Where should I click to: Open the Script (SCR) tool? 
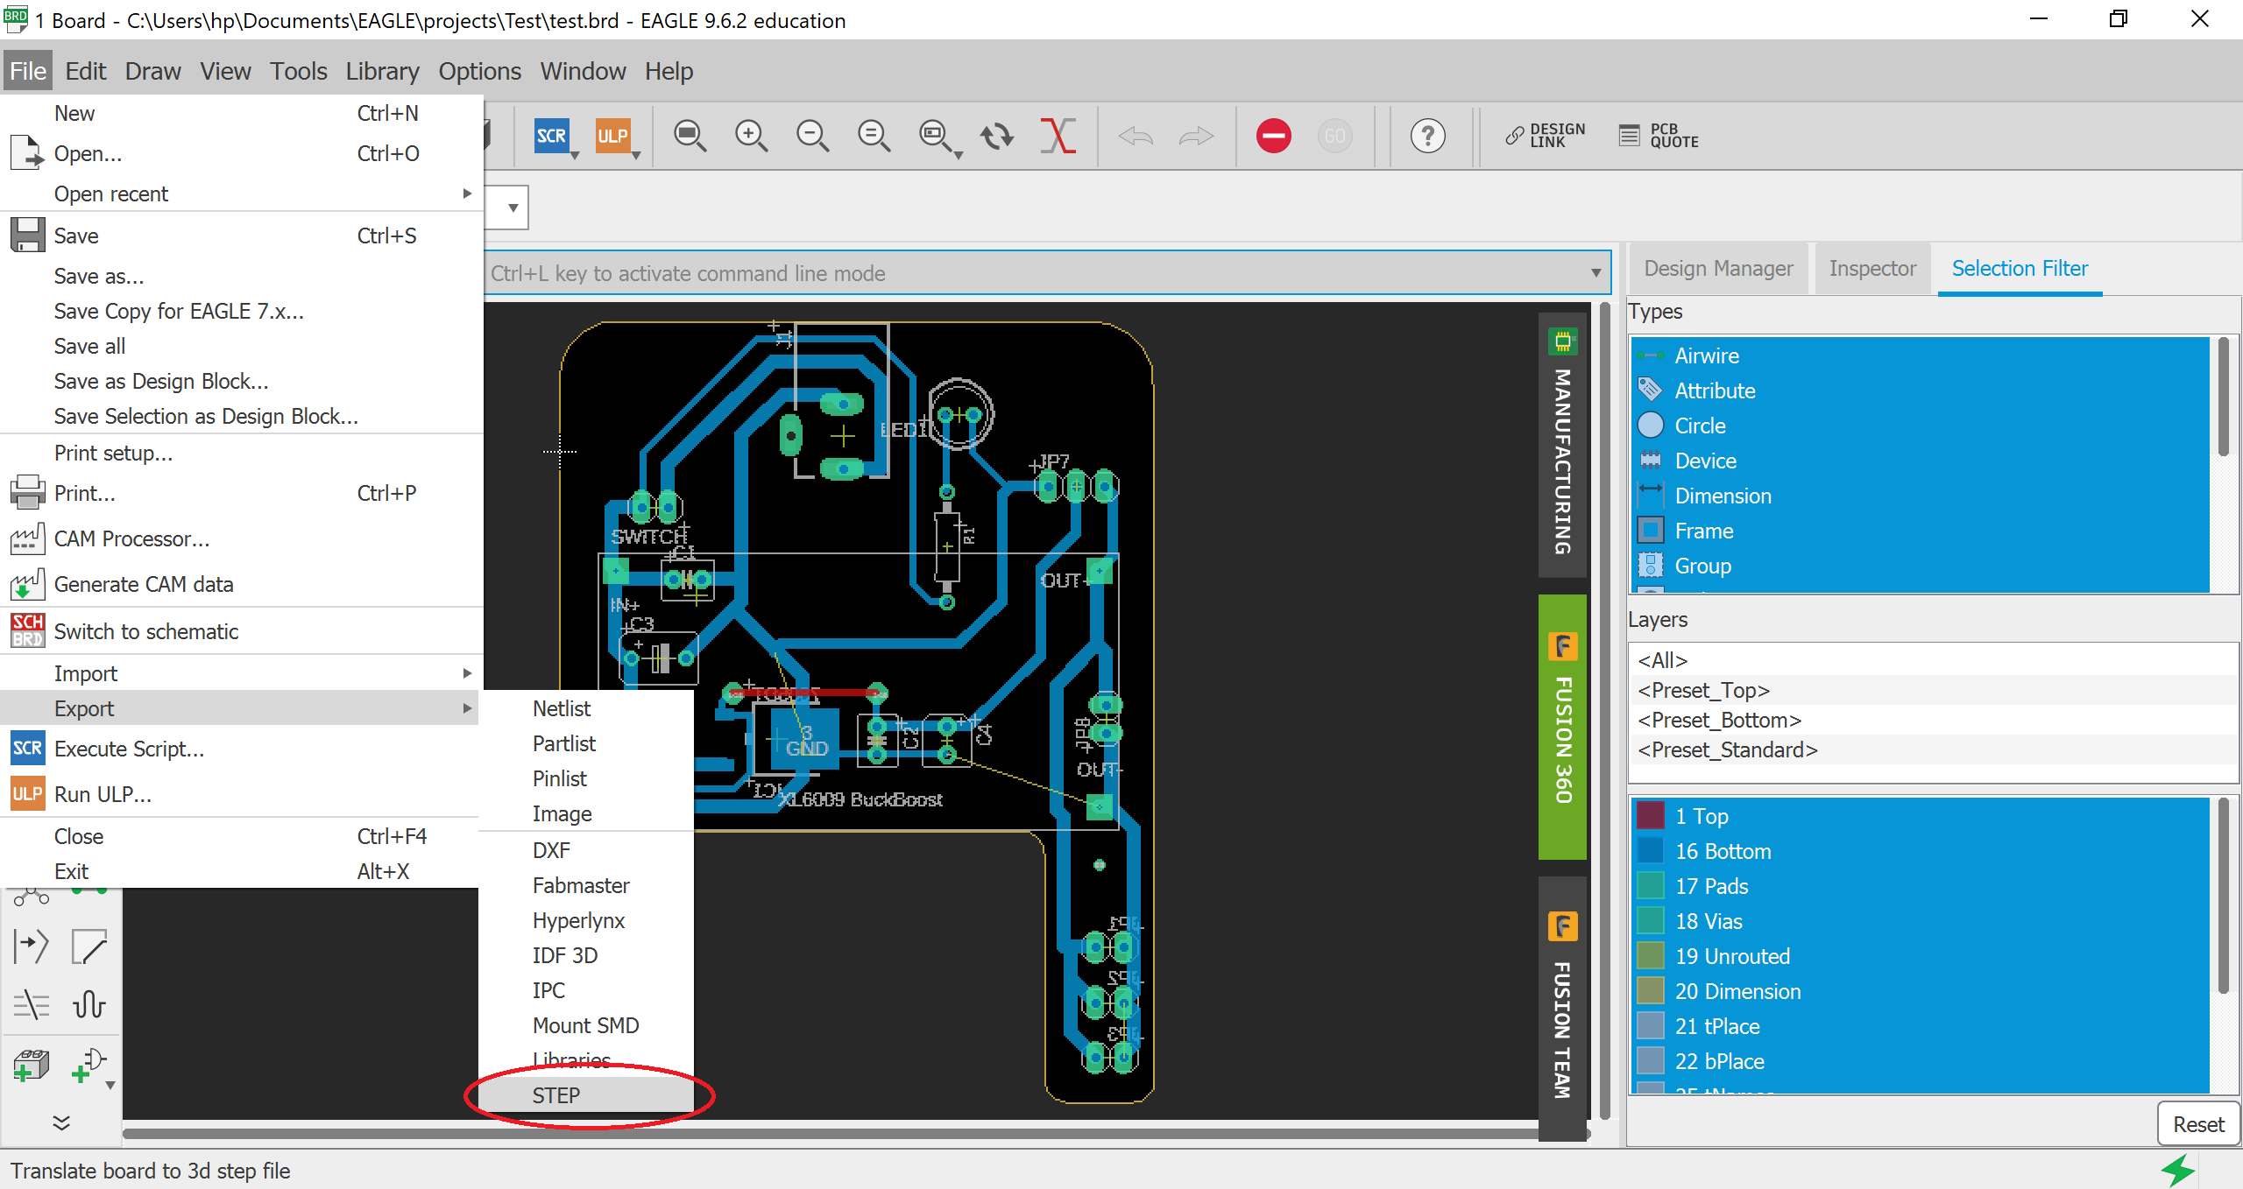pos(552,136)
